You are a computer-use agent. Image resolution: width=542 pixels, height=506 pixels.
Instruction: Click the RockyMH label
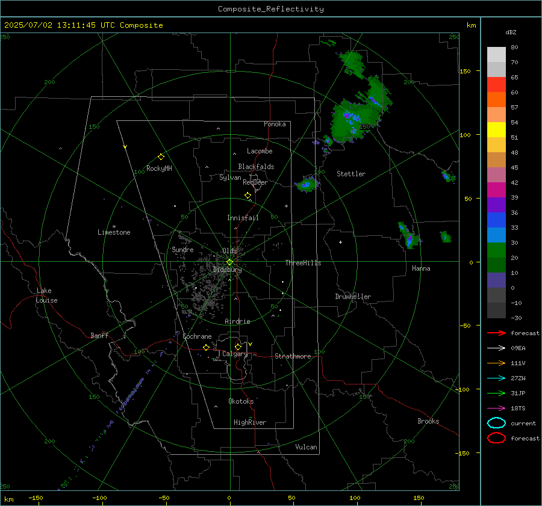coord(159,168)
